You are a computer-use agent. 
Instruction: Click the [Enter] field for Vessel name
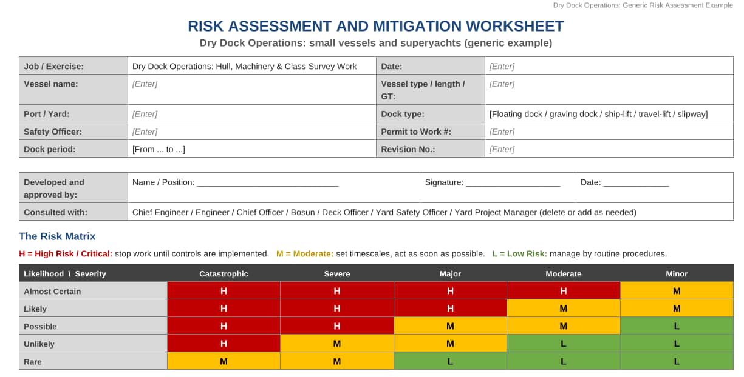[x=252, y=90]
